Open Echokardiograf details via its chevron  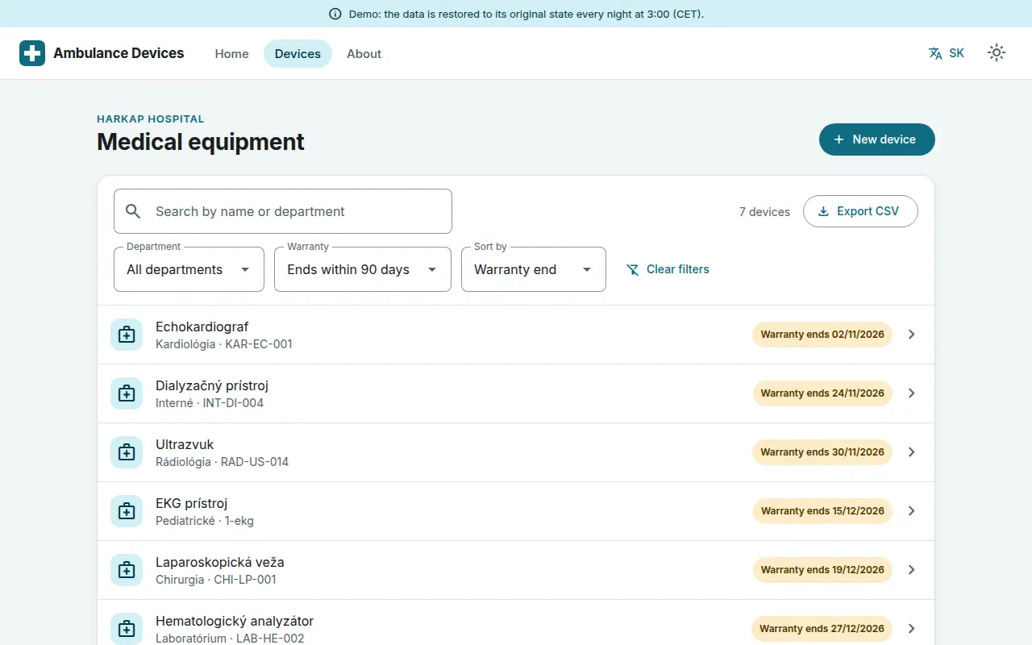[912, 335]
